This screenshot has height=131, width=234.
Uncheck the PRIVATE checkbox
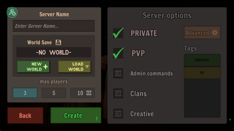(x=118, y=33)
